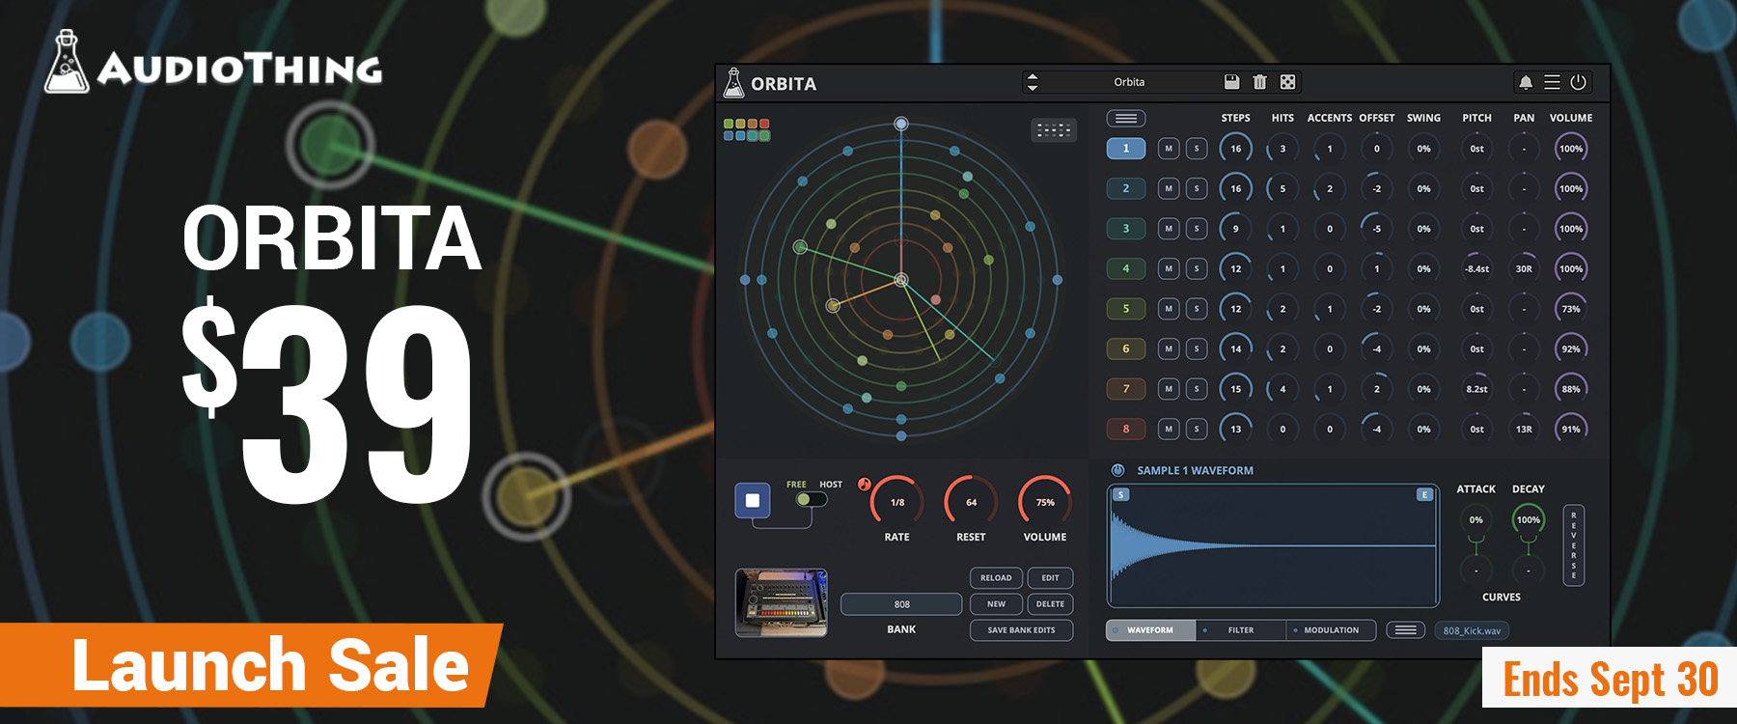The height and width of the screenshot is (724, 1737).
Task: Delete preset using the trash icon
Action: (1259, 82)
